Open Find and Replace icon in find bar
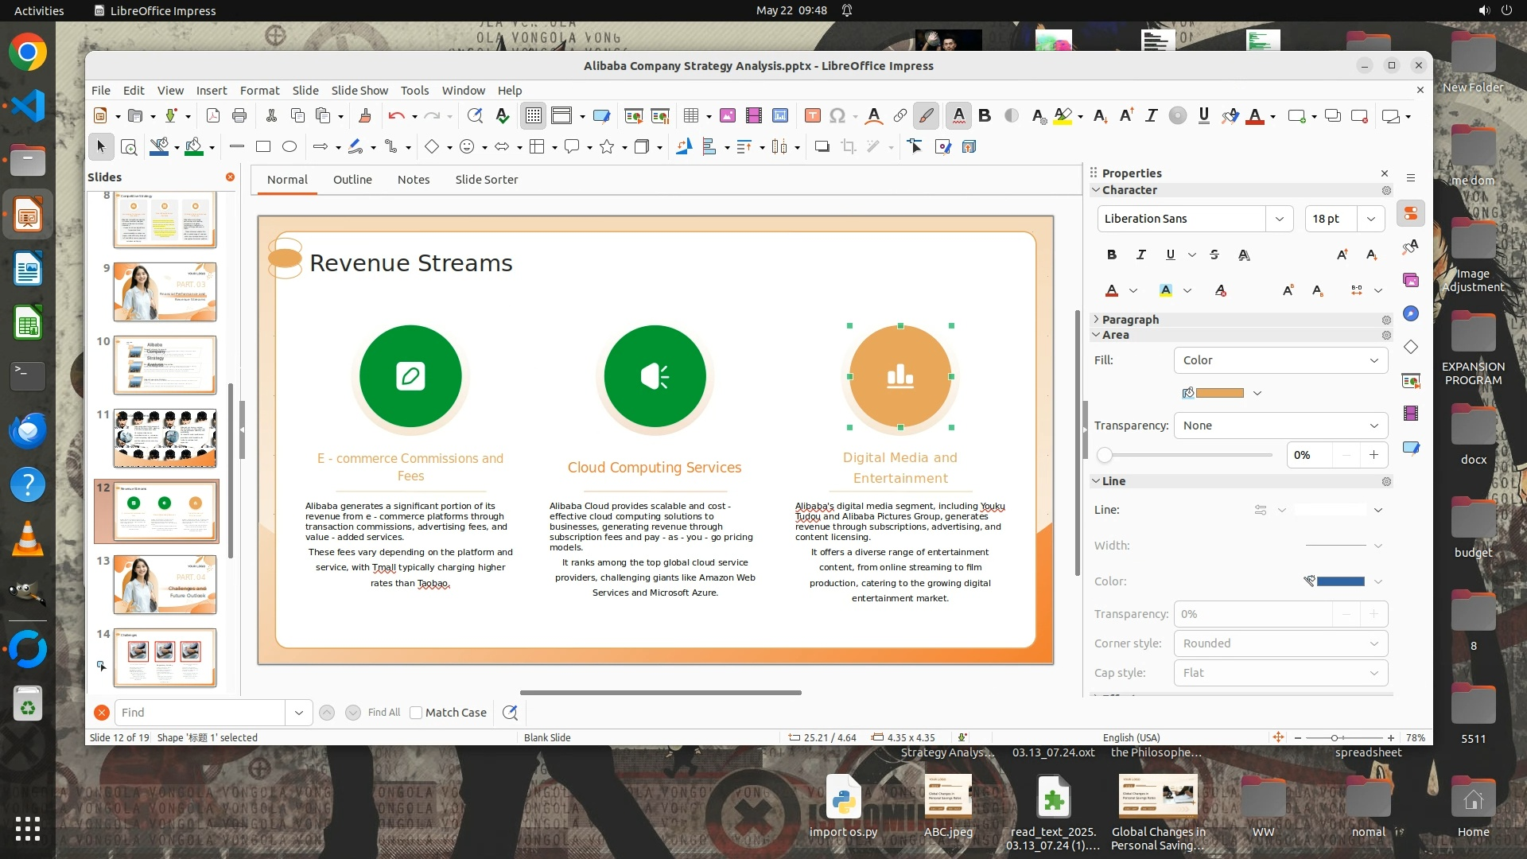 pyautogui.click(x=510, y=713)
